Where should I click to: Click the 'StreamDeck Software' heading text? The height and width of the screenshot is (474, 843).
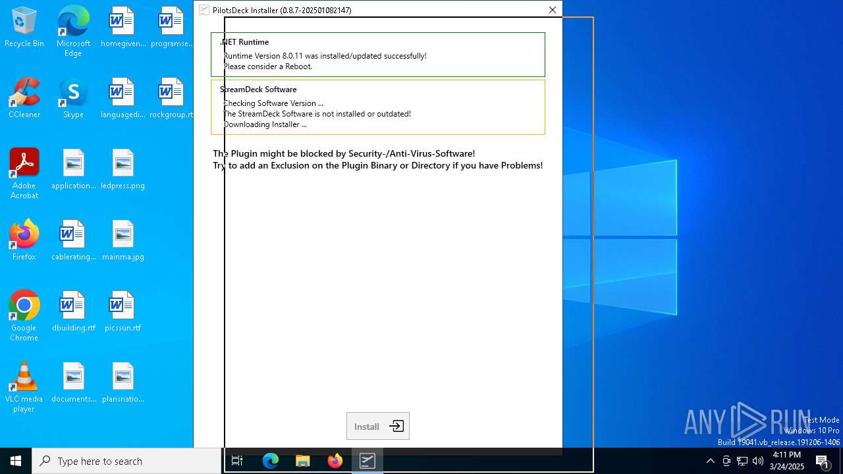[x=258, y=90]
